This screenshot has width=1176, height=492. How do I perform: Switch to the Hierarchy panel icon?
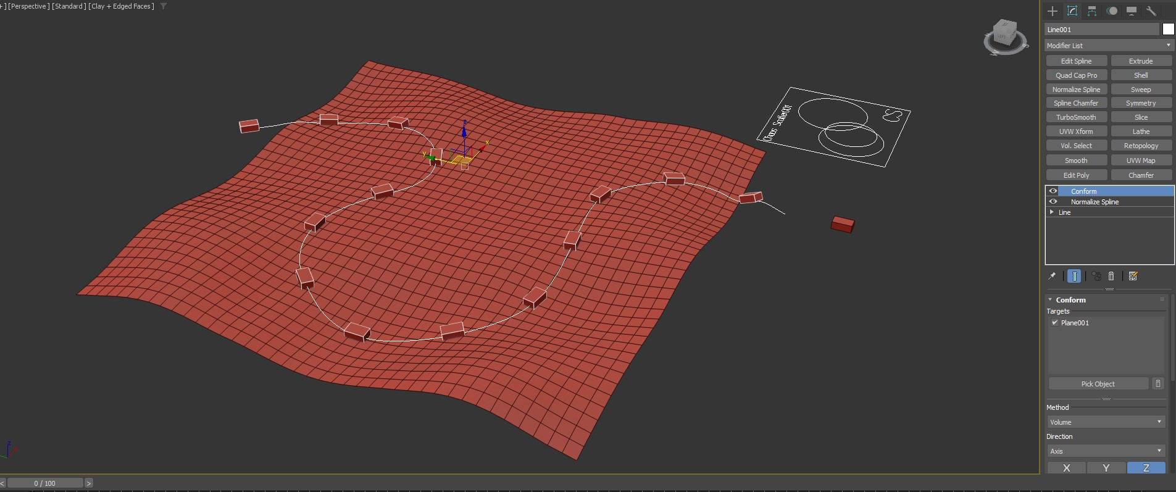[x=1092, y=11]
